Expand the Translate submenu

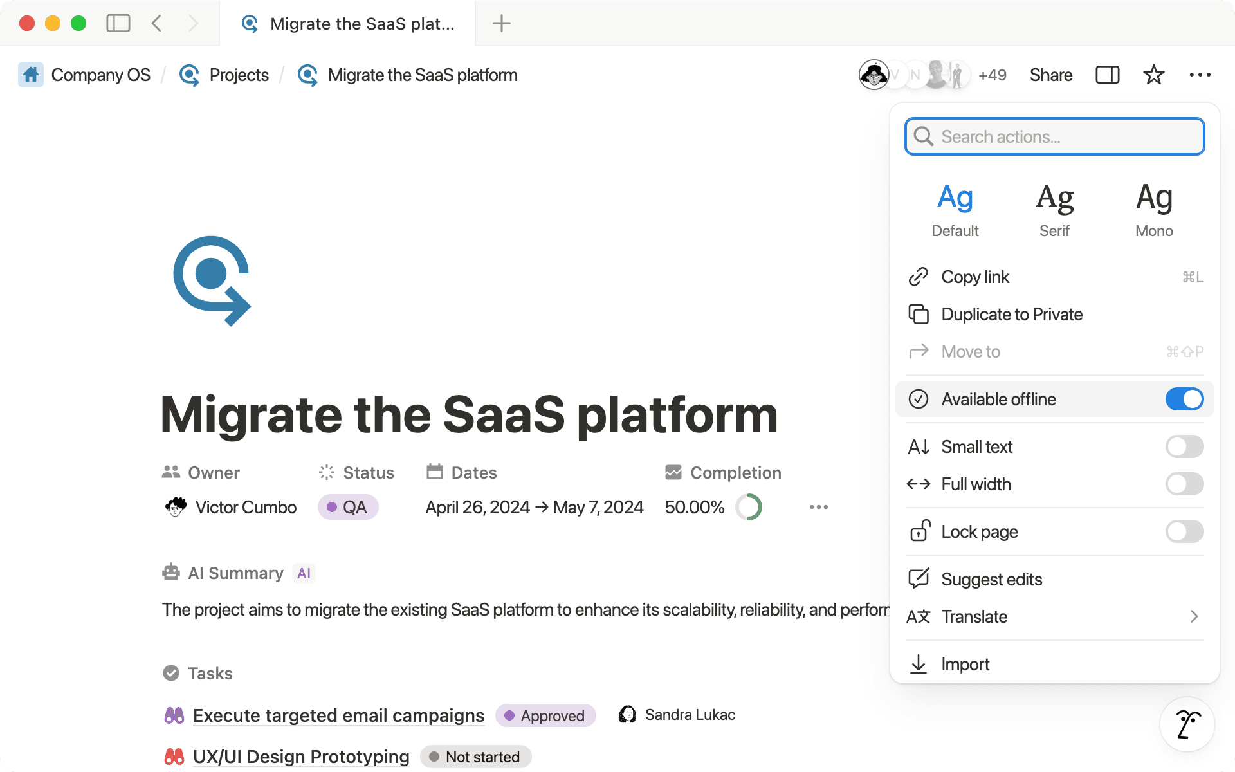(x=1054, y=616)
